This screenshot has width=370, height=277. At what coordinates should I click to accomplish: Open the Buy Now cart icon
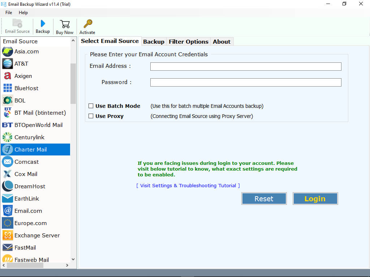click(x=65, y=24)
